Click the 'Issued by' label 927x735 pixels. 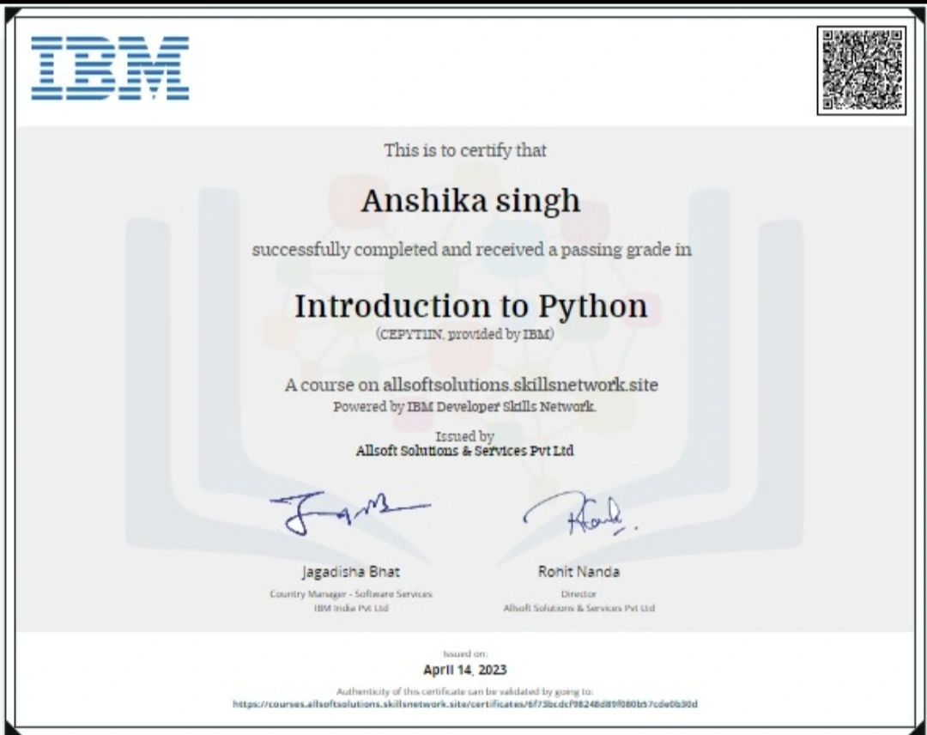464,436
